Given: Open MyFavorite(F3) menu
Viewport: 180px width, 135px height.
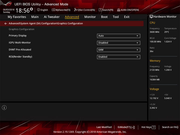Looking at the screenshot, I should pos(63,10).
